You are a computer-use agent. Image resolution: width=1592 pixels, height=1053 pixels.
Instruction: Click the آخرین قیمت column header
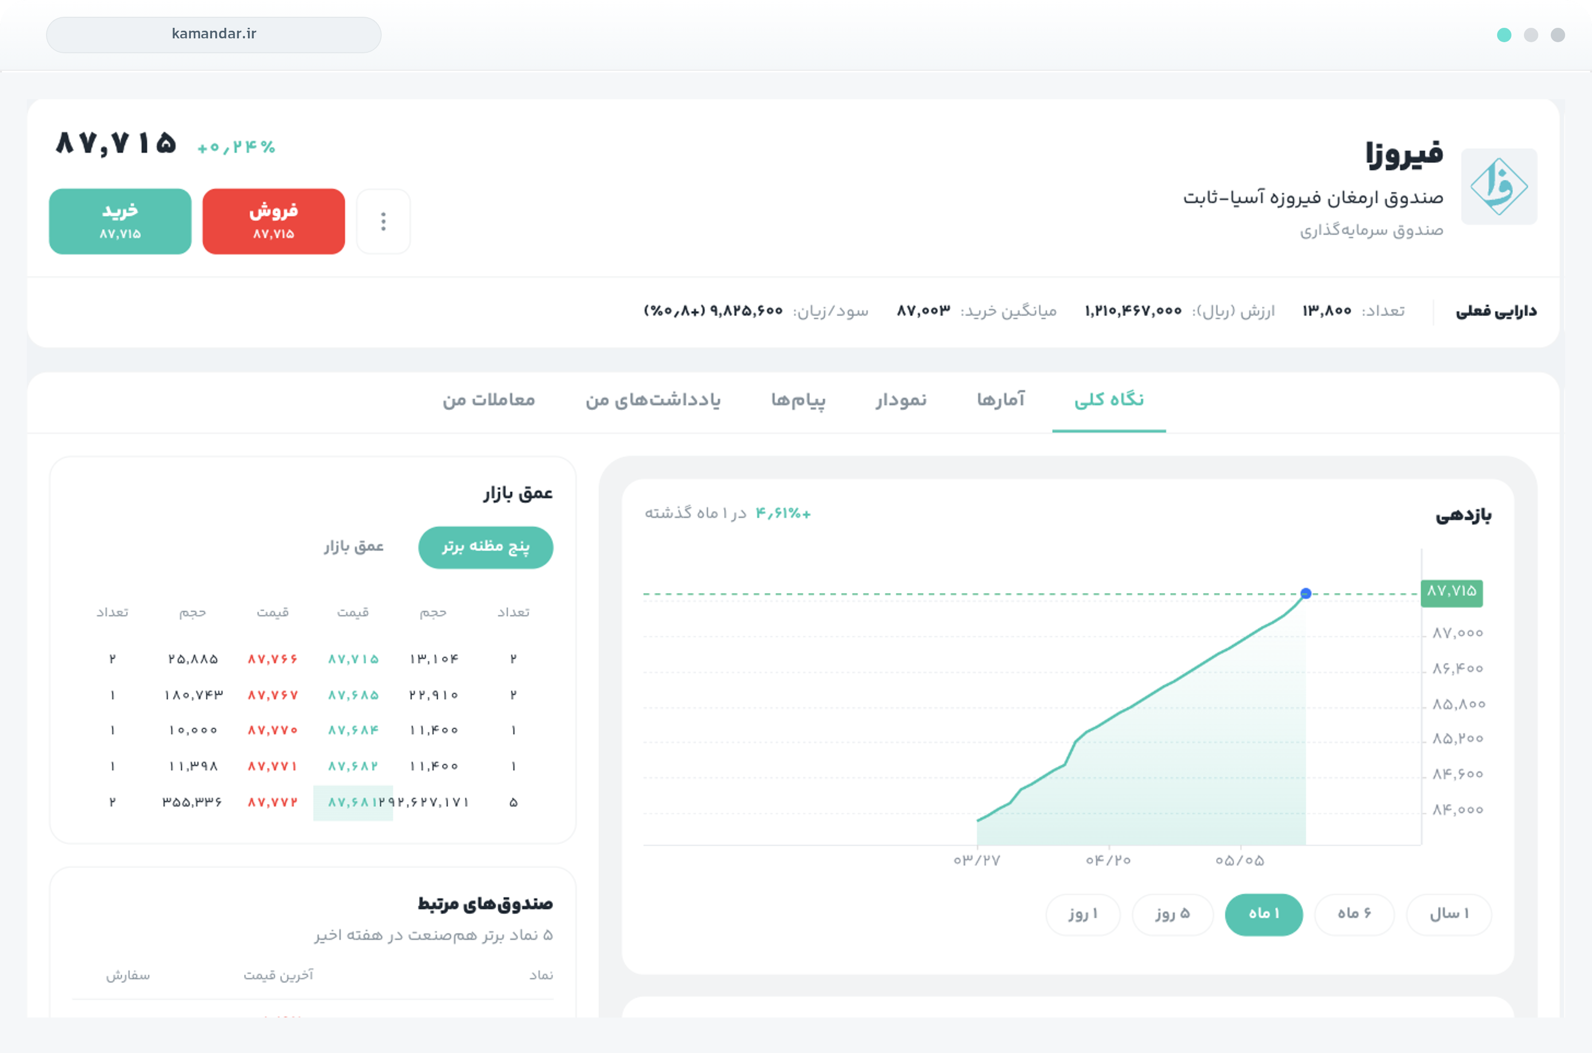click(278, 975)
